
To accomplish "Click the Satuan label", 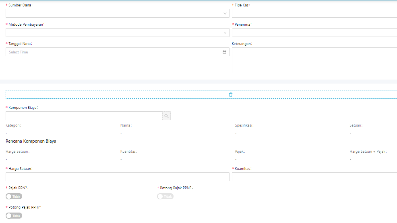I will (x=356, y=125).
